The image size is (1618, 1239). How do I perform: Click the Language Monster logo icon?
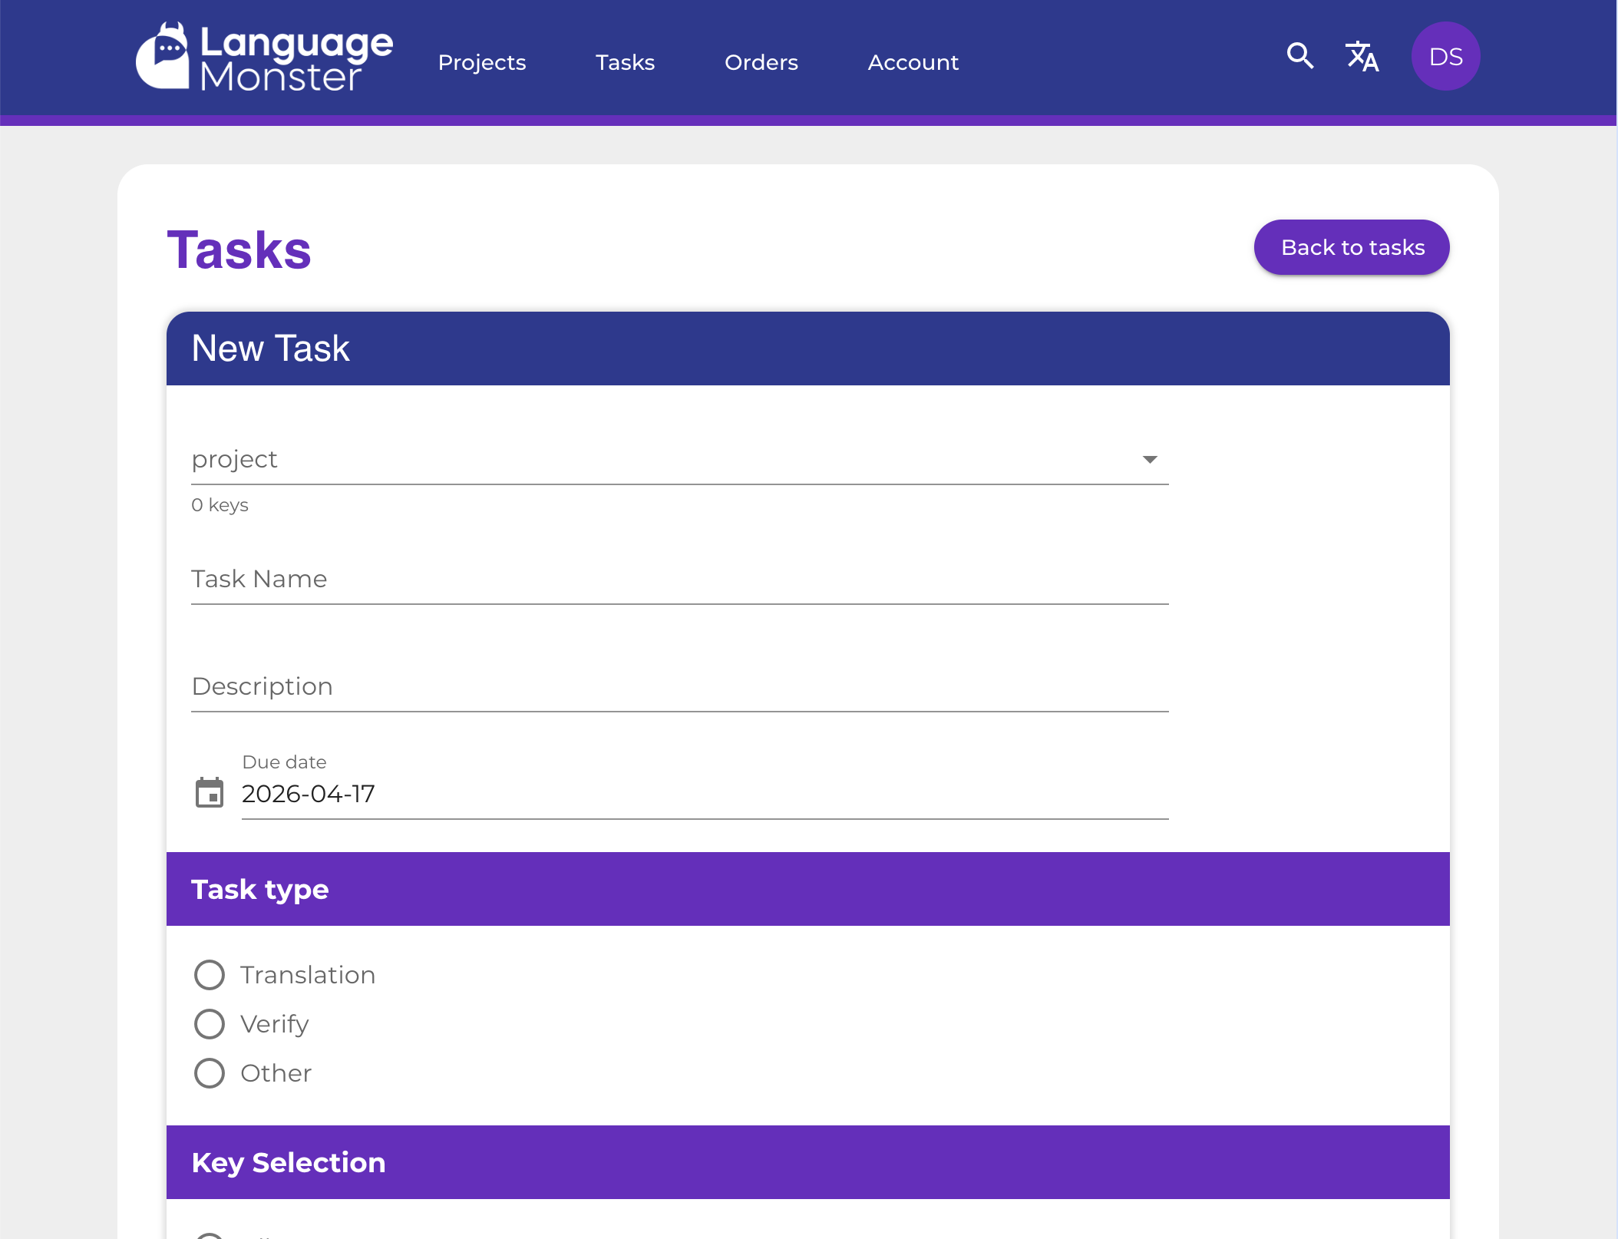point(163,57)
